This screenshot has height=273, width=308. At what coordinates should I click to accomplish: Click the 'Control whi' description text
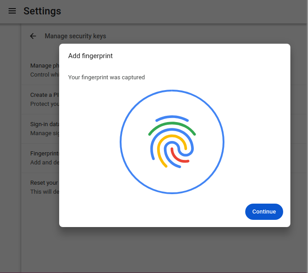45,75
